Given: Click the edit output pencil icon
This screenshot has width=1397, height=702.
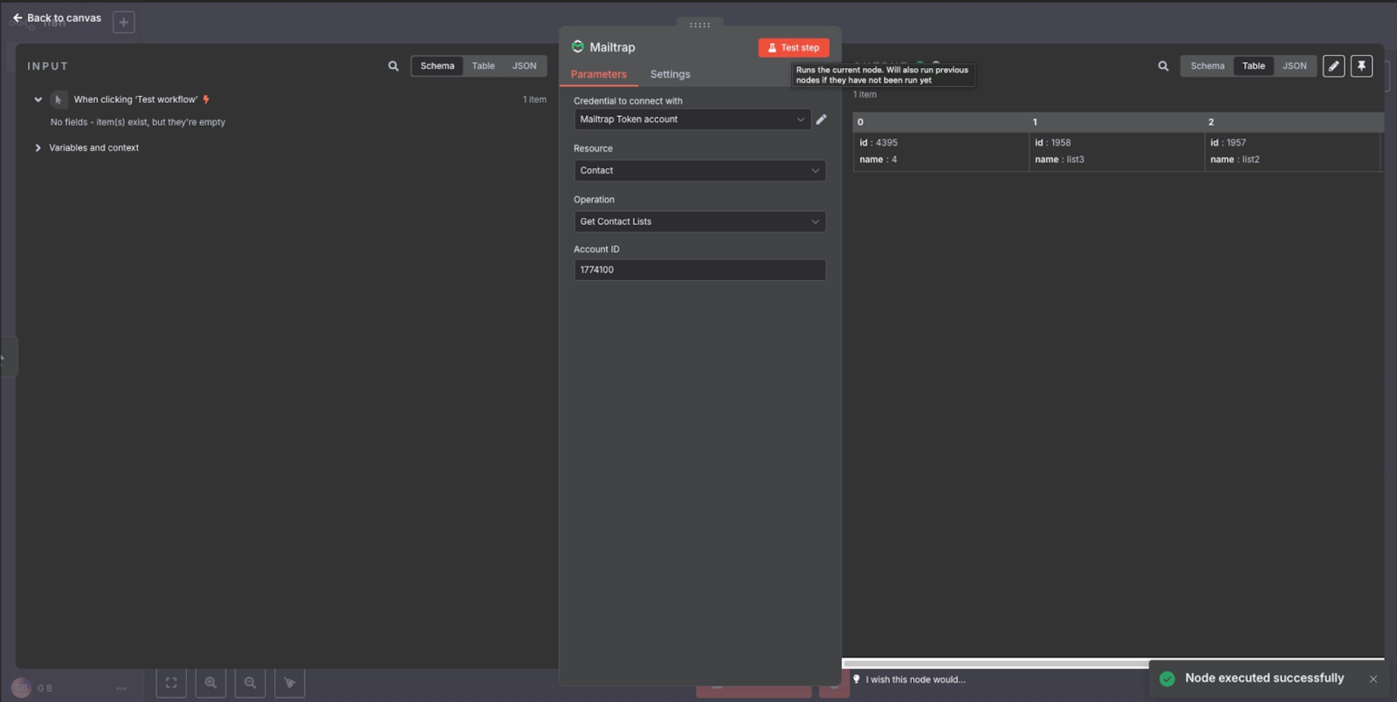Looking at the screenshot, I should [1333, 66].
